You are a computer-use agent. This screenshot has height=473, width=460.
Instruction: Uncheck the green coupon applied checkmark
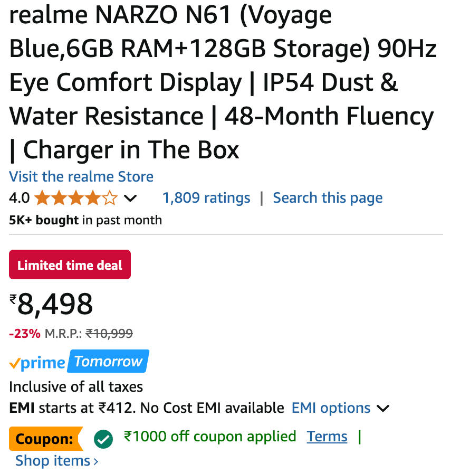click(103, 438)
